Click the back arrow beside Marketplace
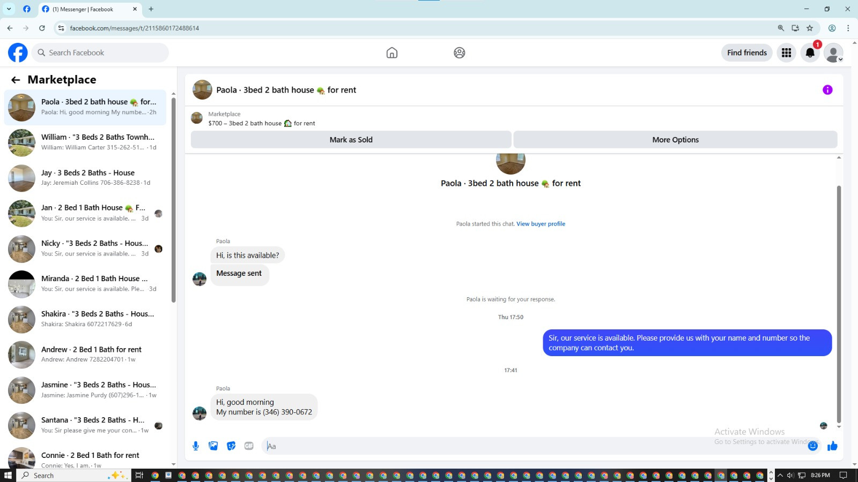Screen dimensions: 858x482 [x=16, y=80]
